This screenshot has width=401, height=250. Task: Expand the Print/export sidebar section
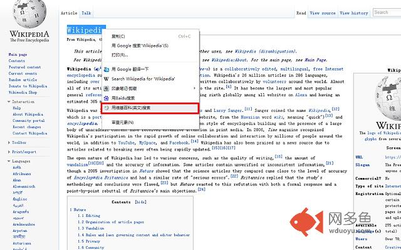pos(22,152)
